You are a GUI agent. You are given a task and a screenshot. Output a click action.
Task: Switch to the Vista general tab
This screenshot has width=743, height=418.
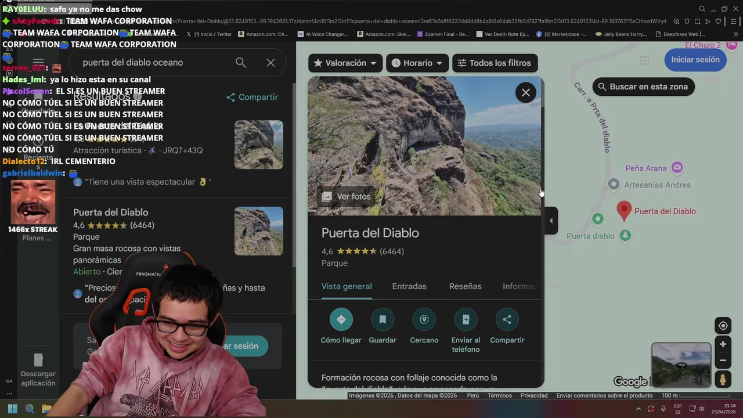click(x=347, y=286)
